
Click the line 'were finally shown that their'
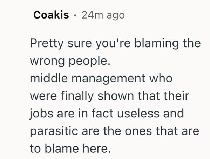[109, 96]
